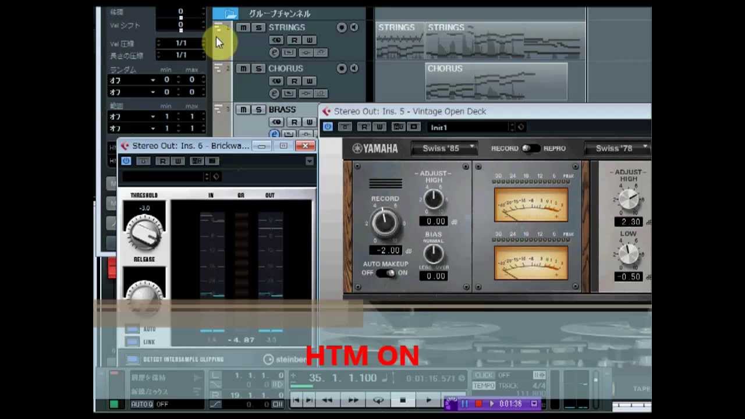The image size is (745, 419).
Task: Open the first range setting dropdown in the inspector
Action: tap(133, 116)
